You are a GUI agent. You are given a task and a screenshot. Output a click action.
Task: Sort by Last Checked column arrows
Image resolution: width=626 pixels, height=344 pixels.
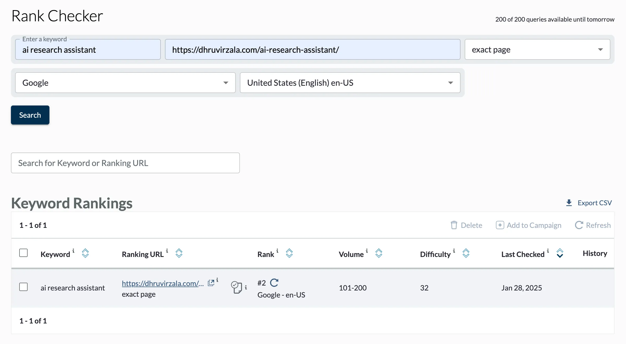click(x=560, y=253)
